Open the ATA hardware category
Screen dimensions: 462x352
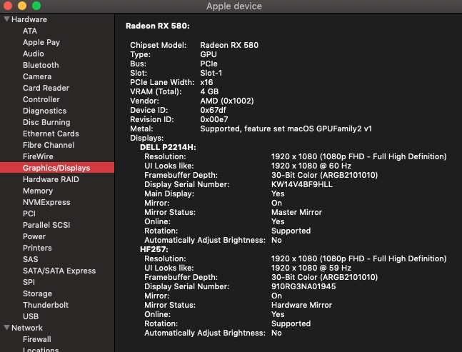click(30, 31)
